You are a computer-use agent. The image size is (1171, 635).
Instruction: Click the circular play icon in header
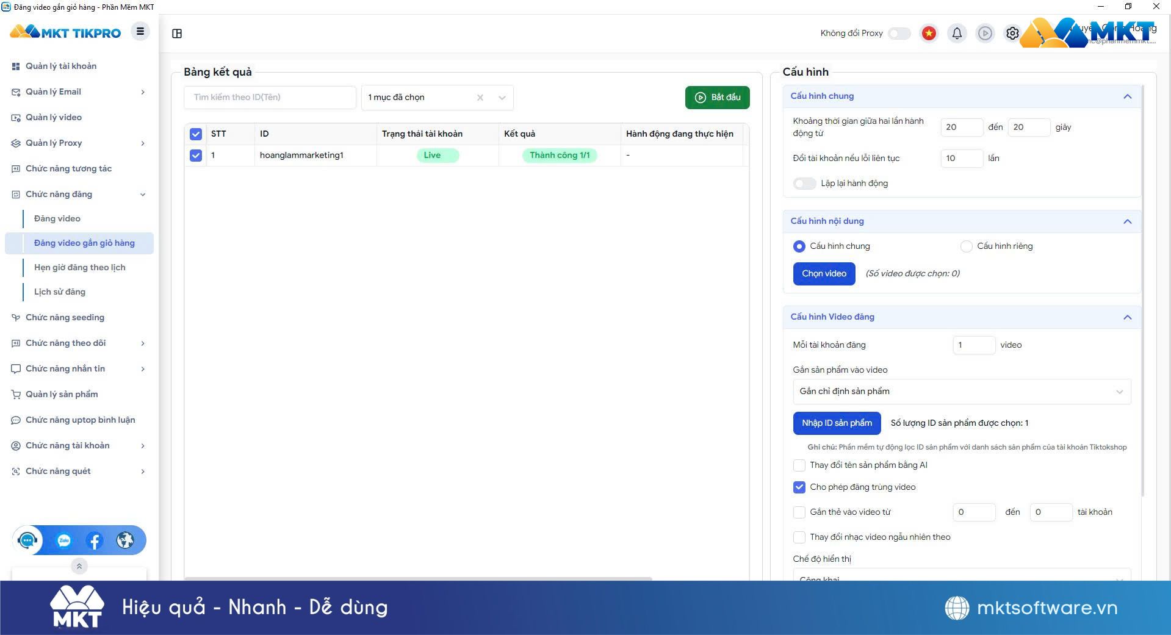985,34
